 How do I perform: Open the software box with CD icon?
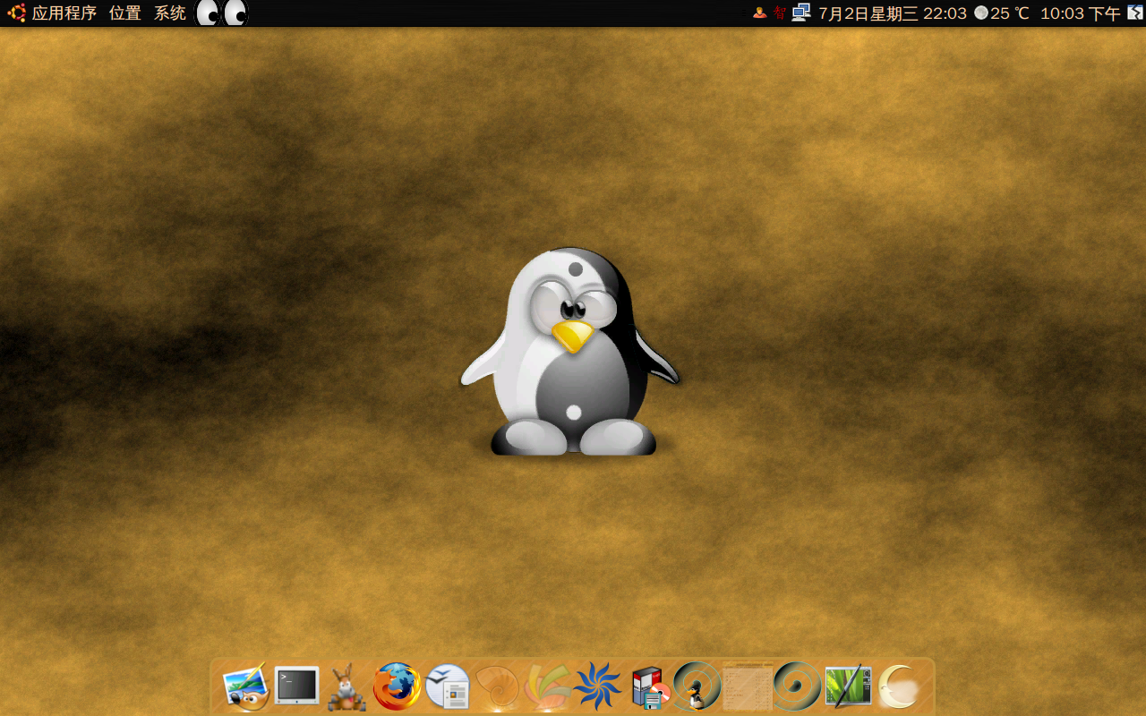[x=650, y=688]
